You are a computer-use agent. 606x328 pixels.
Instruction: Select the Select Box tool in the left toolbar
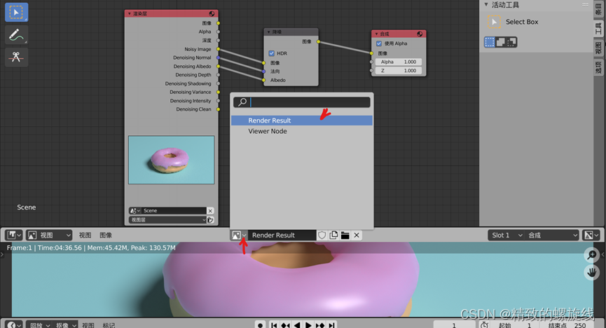coord(16,13)
